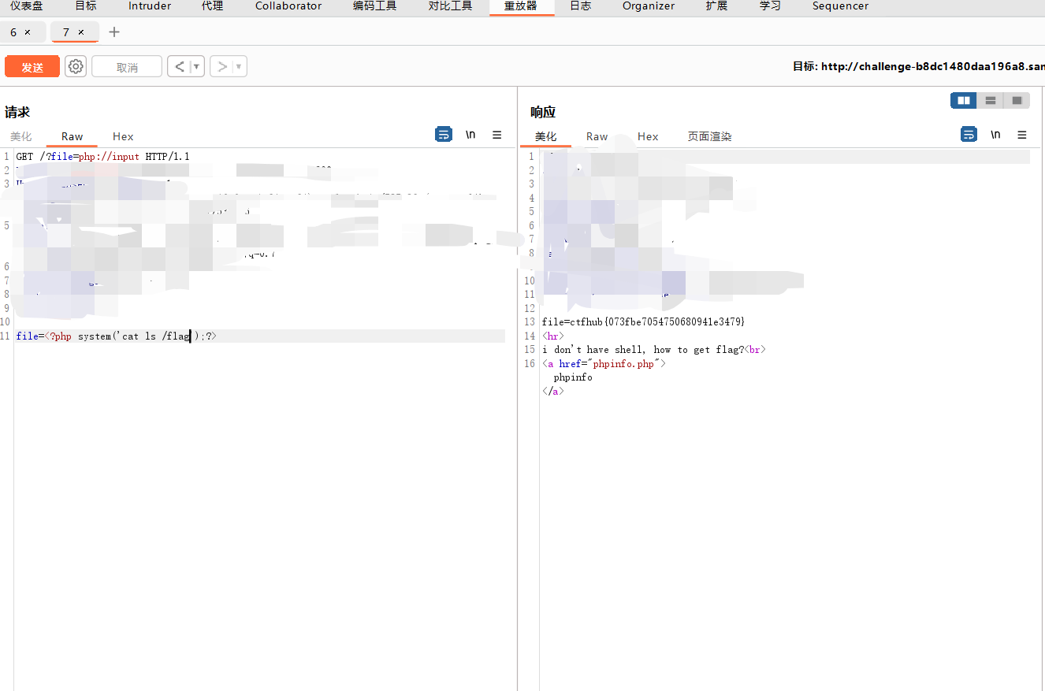Open the 编码工具 decoder tab
This screenshot has width=1045, height=691.
tap(375, 6)
